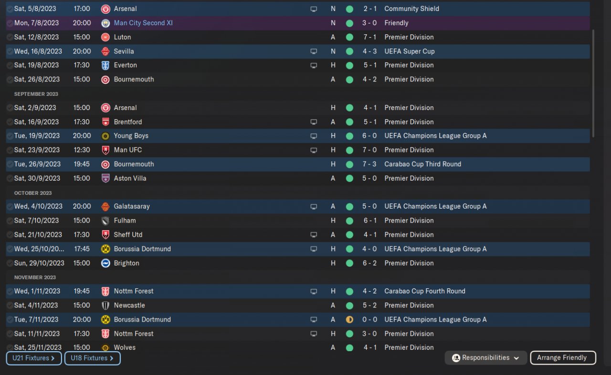Click the orange draw indicator for Dortmund away
611x375 pixels.
point(349,320)
